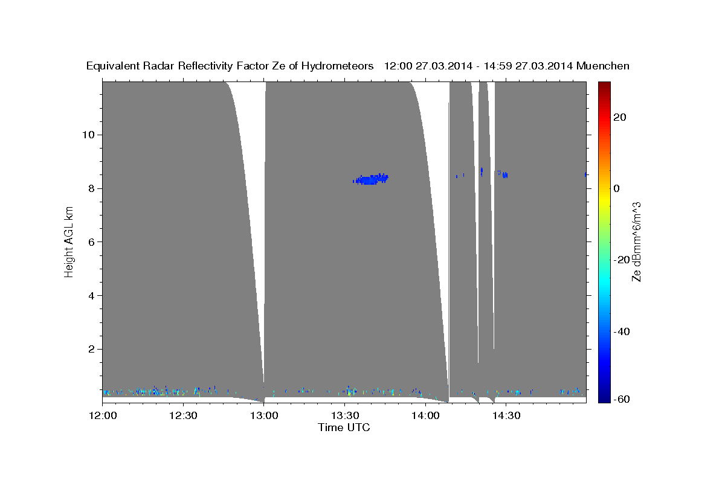Click the 13:30 time tick label

pos(344,415)
